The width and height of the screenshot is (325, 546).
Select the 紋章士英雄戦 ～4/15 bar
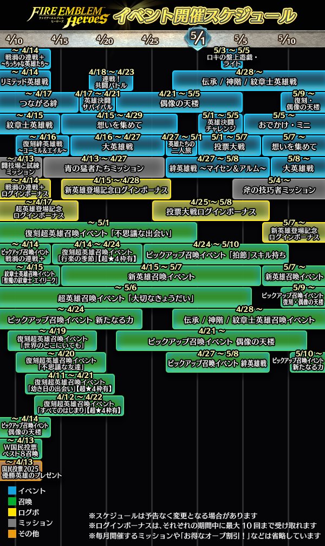[30, 125]
